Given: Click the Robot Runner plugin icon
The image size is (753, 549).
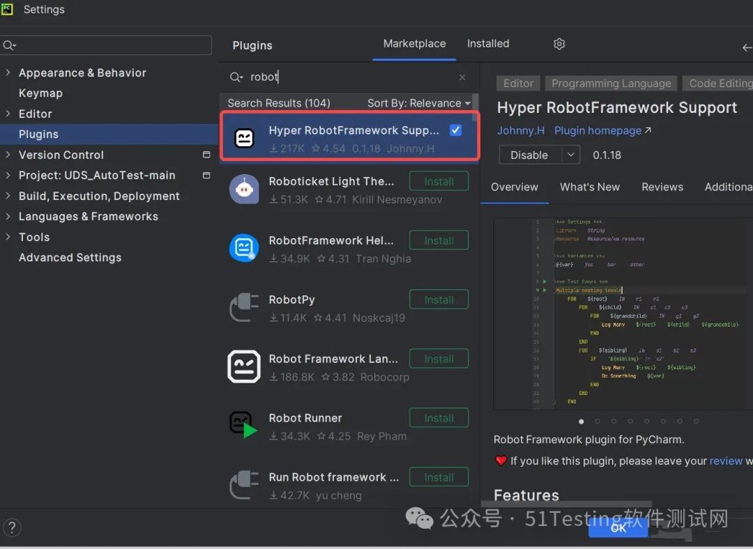Looking at the screenshot, I should point(243,425).
